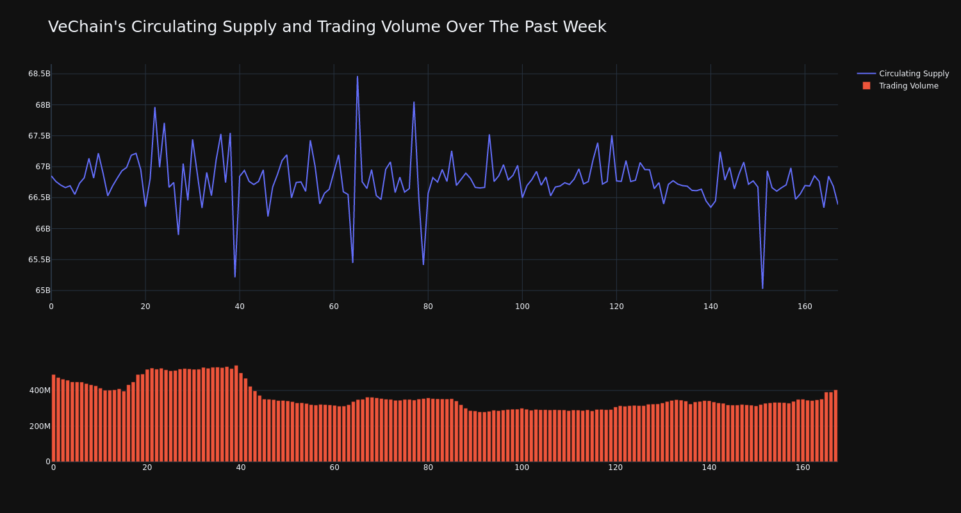Screen dimensions: 961x513
Task: Click the upper chart x-axis label 80
Action: pos(428,307)
